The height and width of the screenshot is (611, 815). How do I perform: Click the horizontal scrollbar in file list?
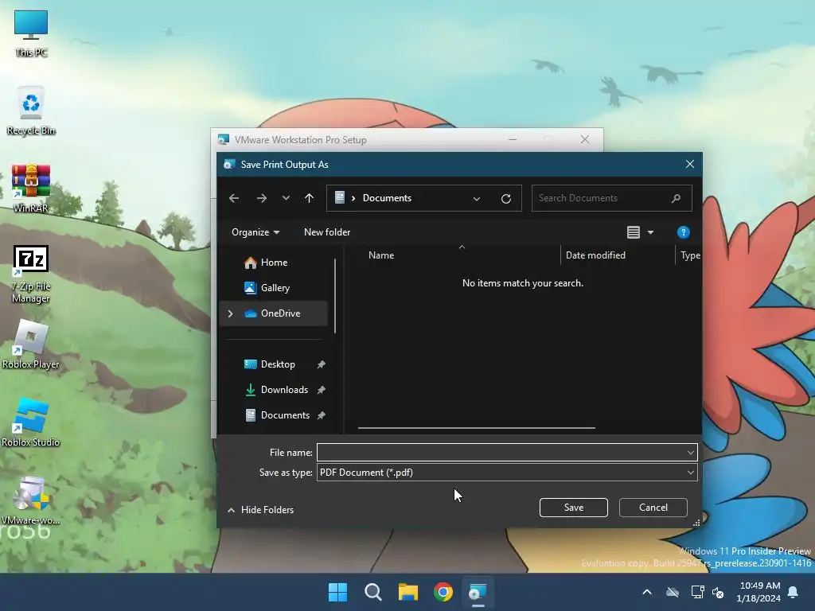point(477,427)
